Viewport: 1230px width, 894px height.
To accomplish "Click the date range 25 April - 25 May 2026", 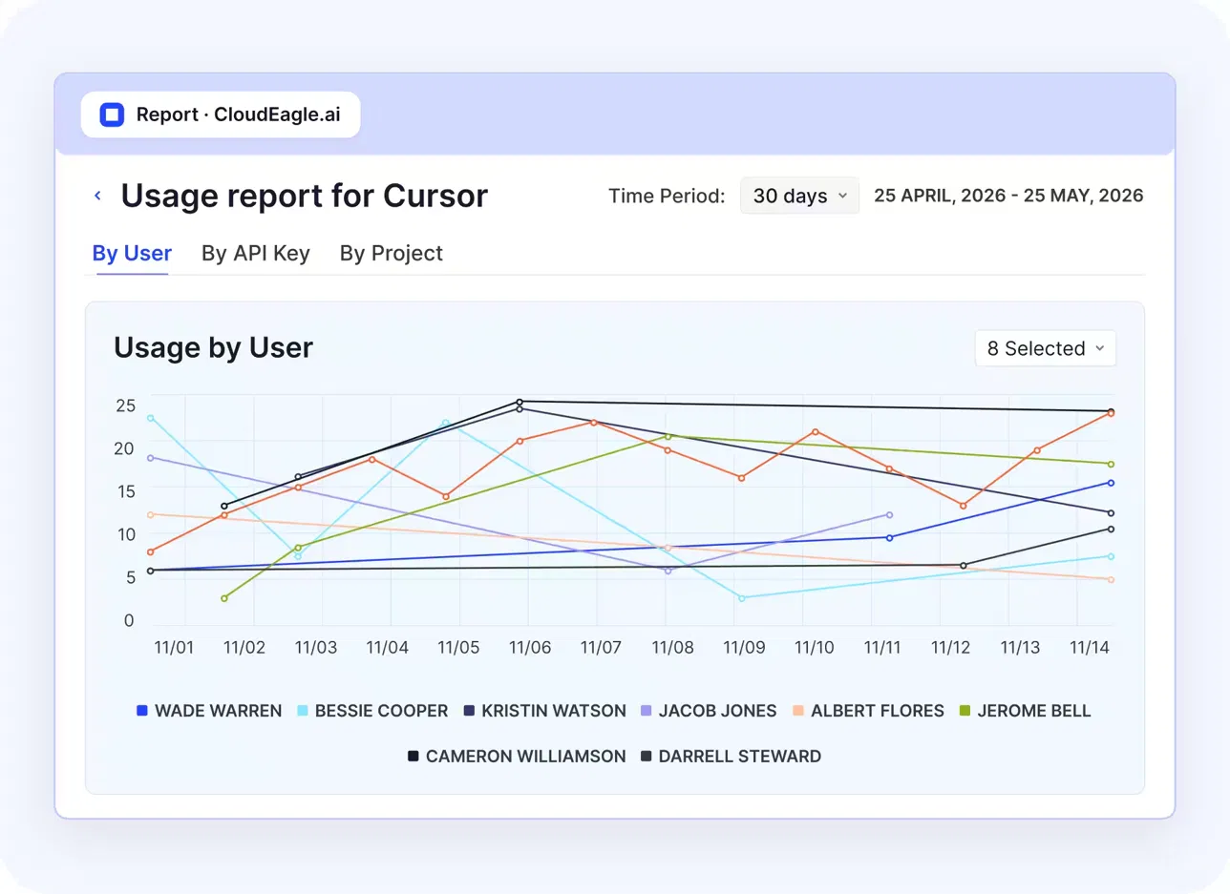I will click(x=1008, y=196).
